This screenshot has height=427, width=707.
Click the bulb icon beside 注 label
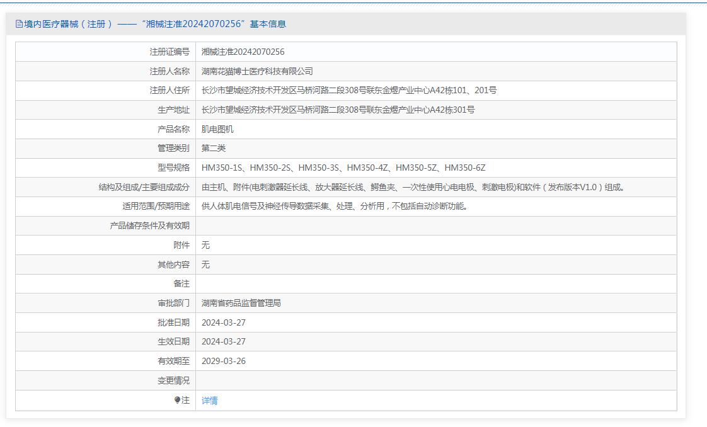(x=177, y=400)
